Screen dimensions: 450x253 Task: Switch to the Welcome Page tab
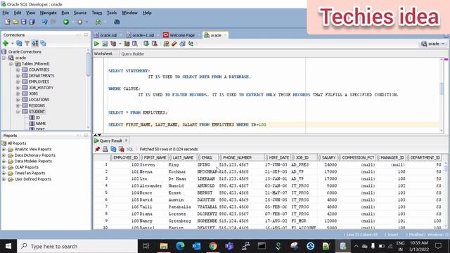tap(182, 35)
